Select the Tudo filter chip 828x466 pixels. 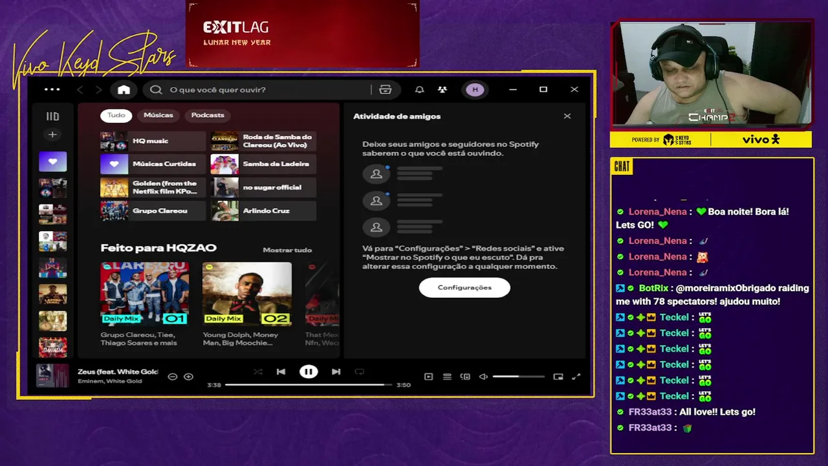click(116, 115)
